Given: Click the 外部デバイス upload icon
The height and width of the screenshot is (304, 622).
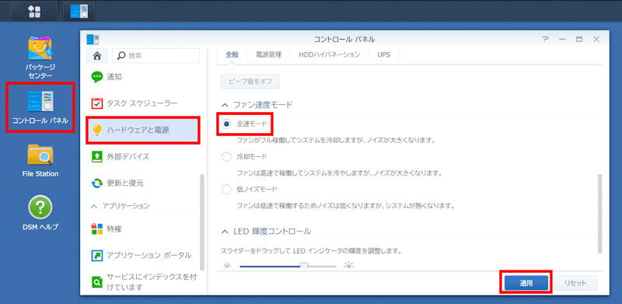Looking at the screenshot, I should coord(97,156).
